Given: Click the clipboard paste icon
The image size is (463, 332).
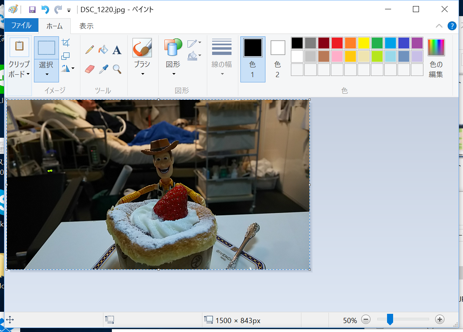Looking at the screenshot, I should click(19, 46).
